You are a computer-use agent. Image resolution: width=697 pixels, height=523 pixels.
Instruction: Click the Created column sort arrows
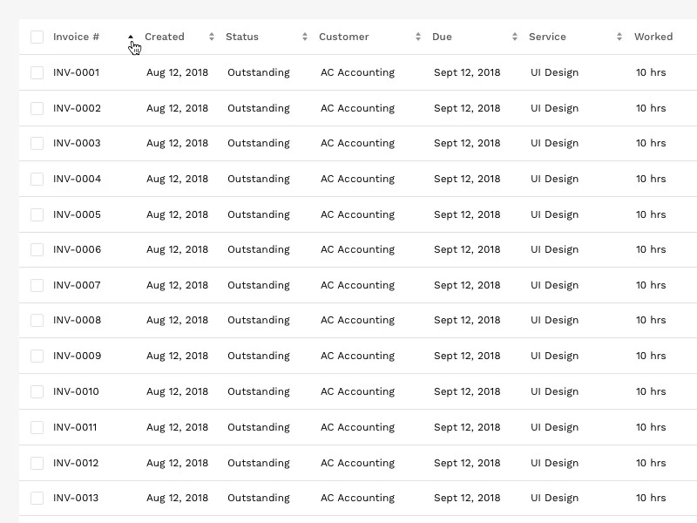pyautogui.click(x=212, y=37)
